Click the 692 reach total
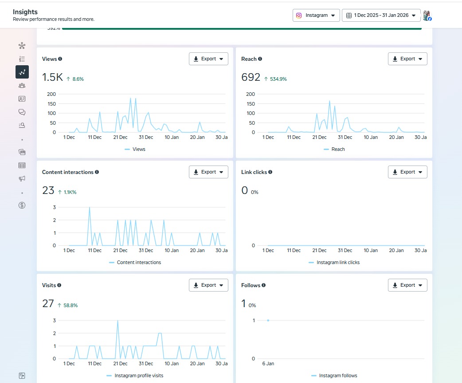Screen dimensions: 462x383 point(251,77)
